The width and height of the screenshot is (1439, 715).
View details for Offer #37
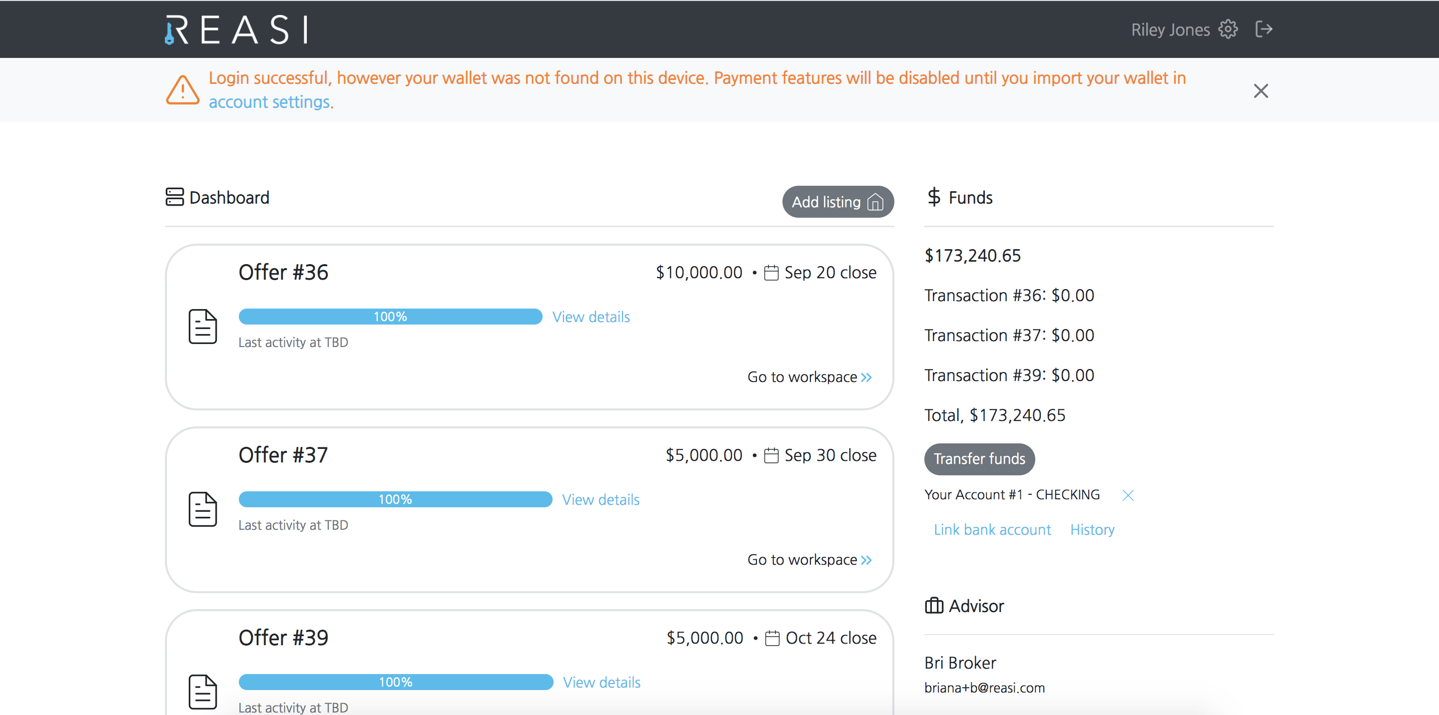pos(601,499)
